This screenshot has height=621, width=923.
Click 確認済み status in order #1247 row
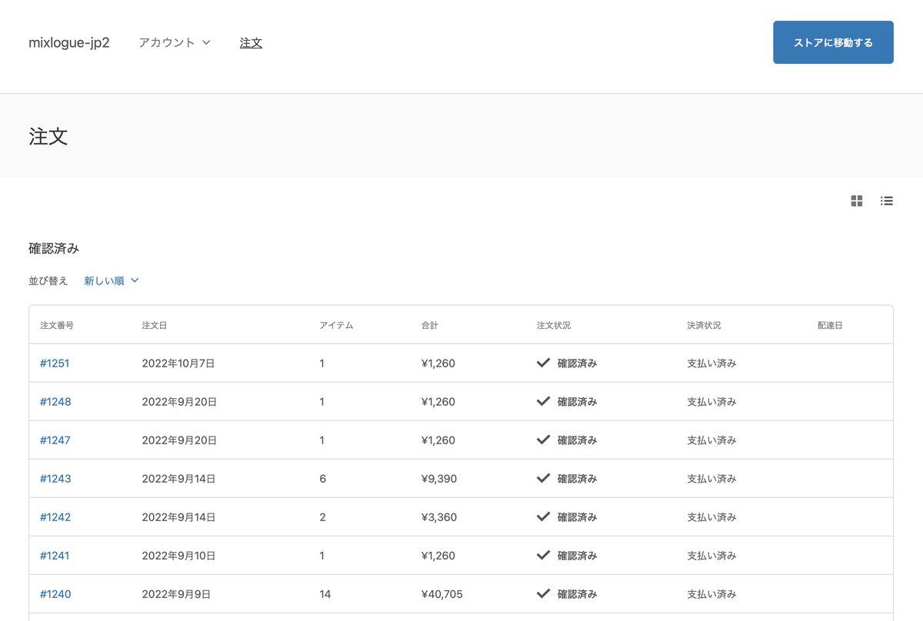click(x=578, y=440)
